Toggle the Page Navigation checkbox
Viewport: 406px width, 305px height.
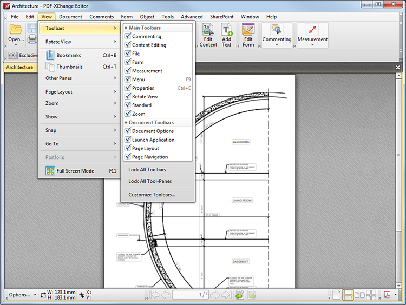[x=128, y=157]
